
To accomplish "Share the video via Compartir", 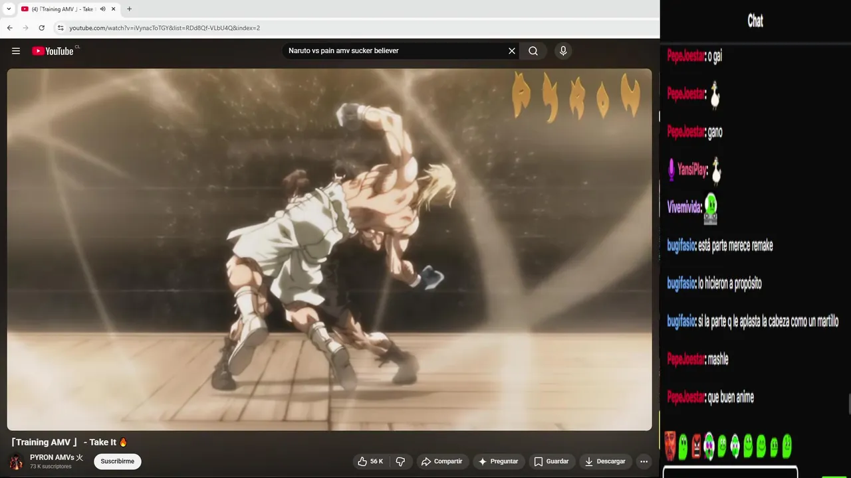I will click(x=442, y=461).
